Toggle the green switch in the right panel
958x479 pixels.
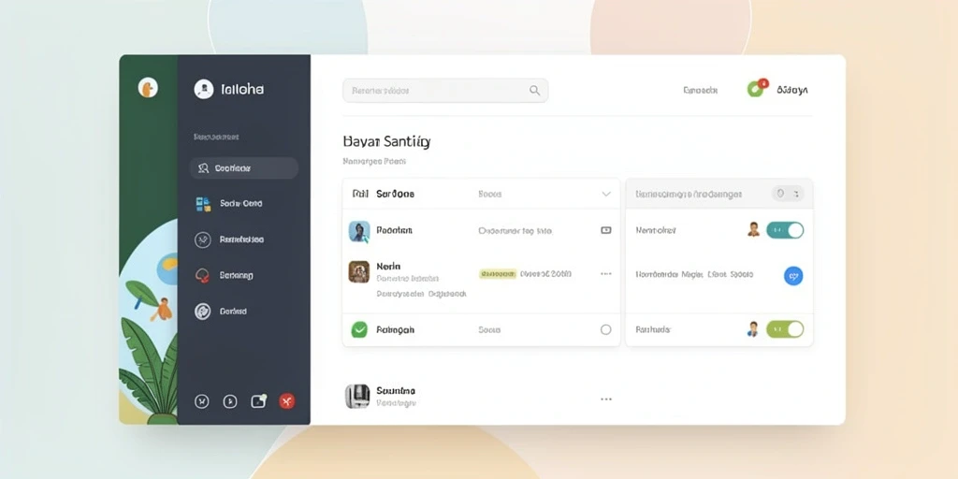click(x=785, y=329)
